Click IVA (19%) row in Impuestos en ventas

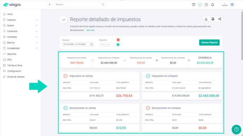coord(100,88)
